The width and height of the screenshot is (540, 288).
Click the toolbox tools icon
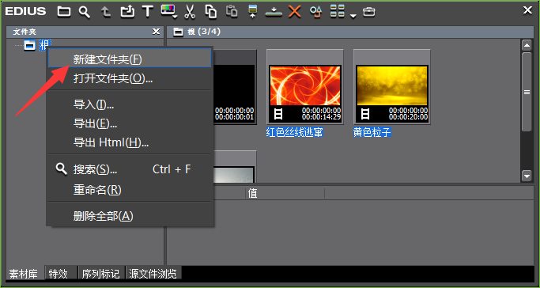pyautogui.click(x=369, y=12)
